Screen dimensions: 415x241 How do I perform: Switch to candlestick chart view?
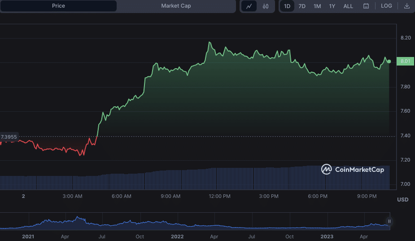click(x=266, y=6)
